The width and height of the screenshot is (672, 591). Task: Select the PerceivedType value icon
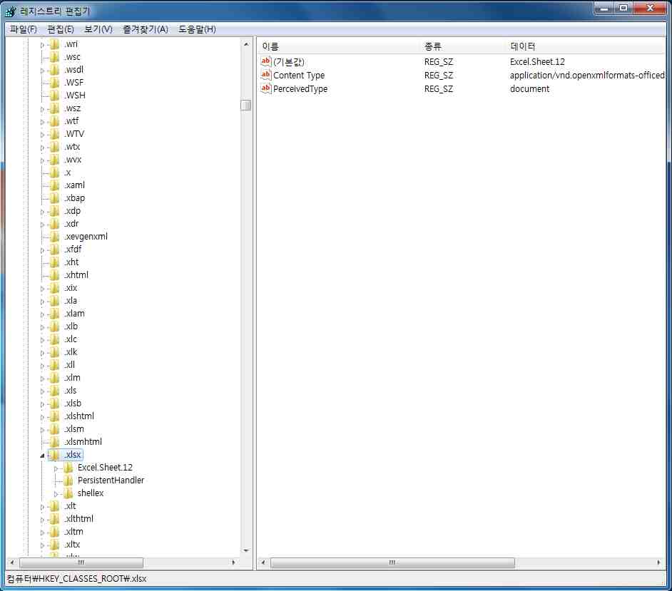coord(265,88)
